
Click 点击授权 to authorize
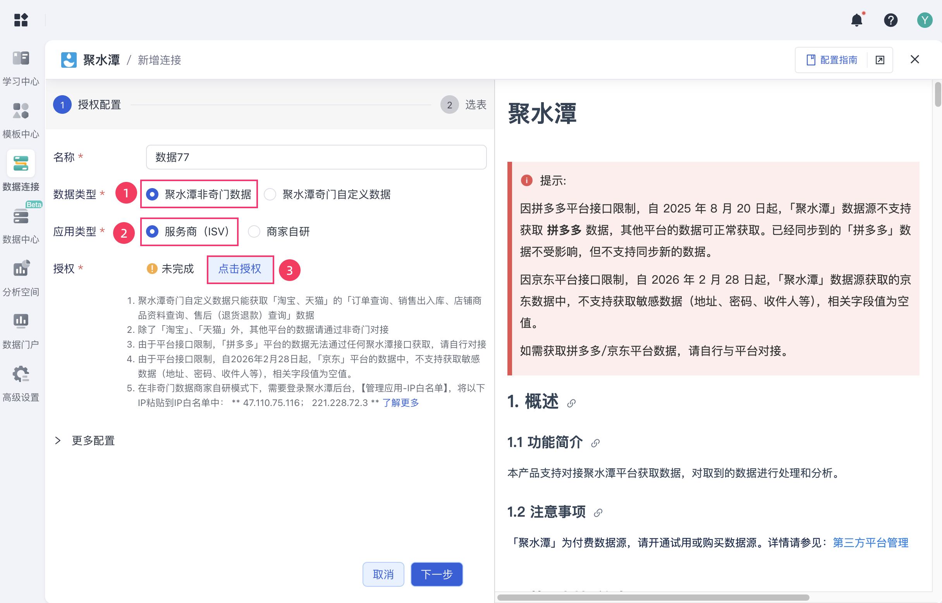[240, 269]
